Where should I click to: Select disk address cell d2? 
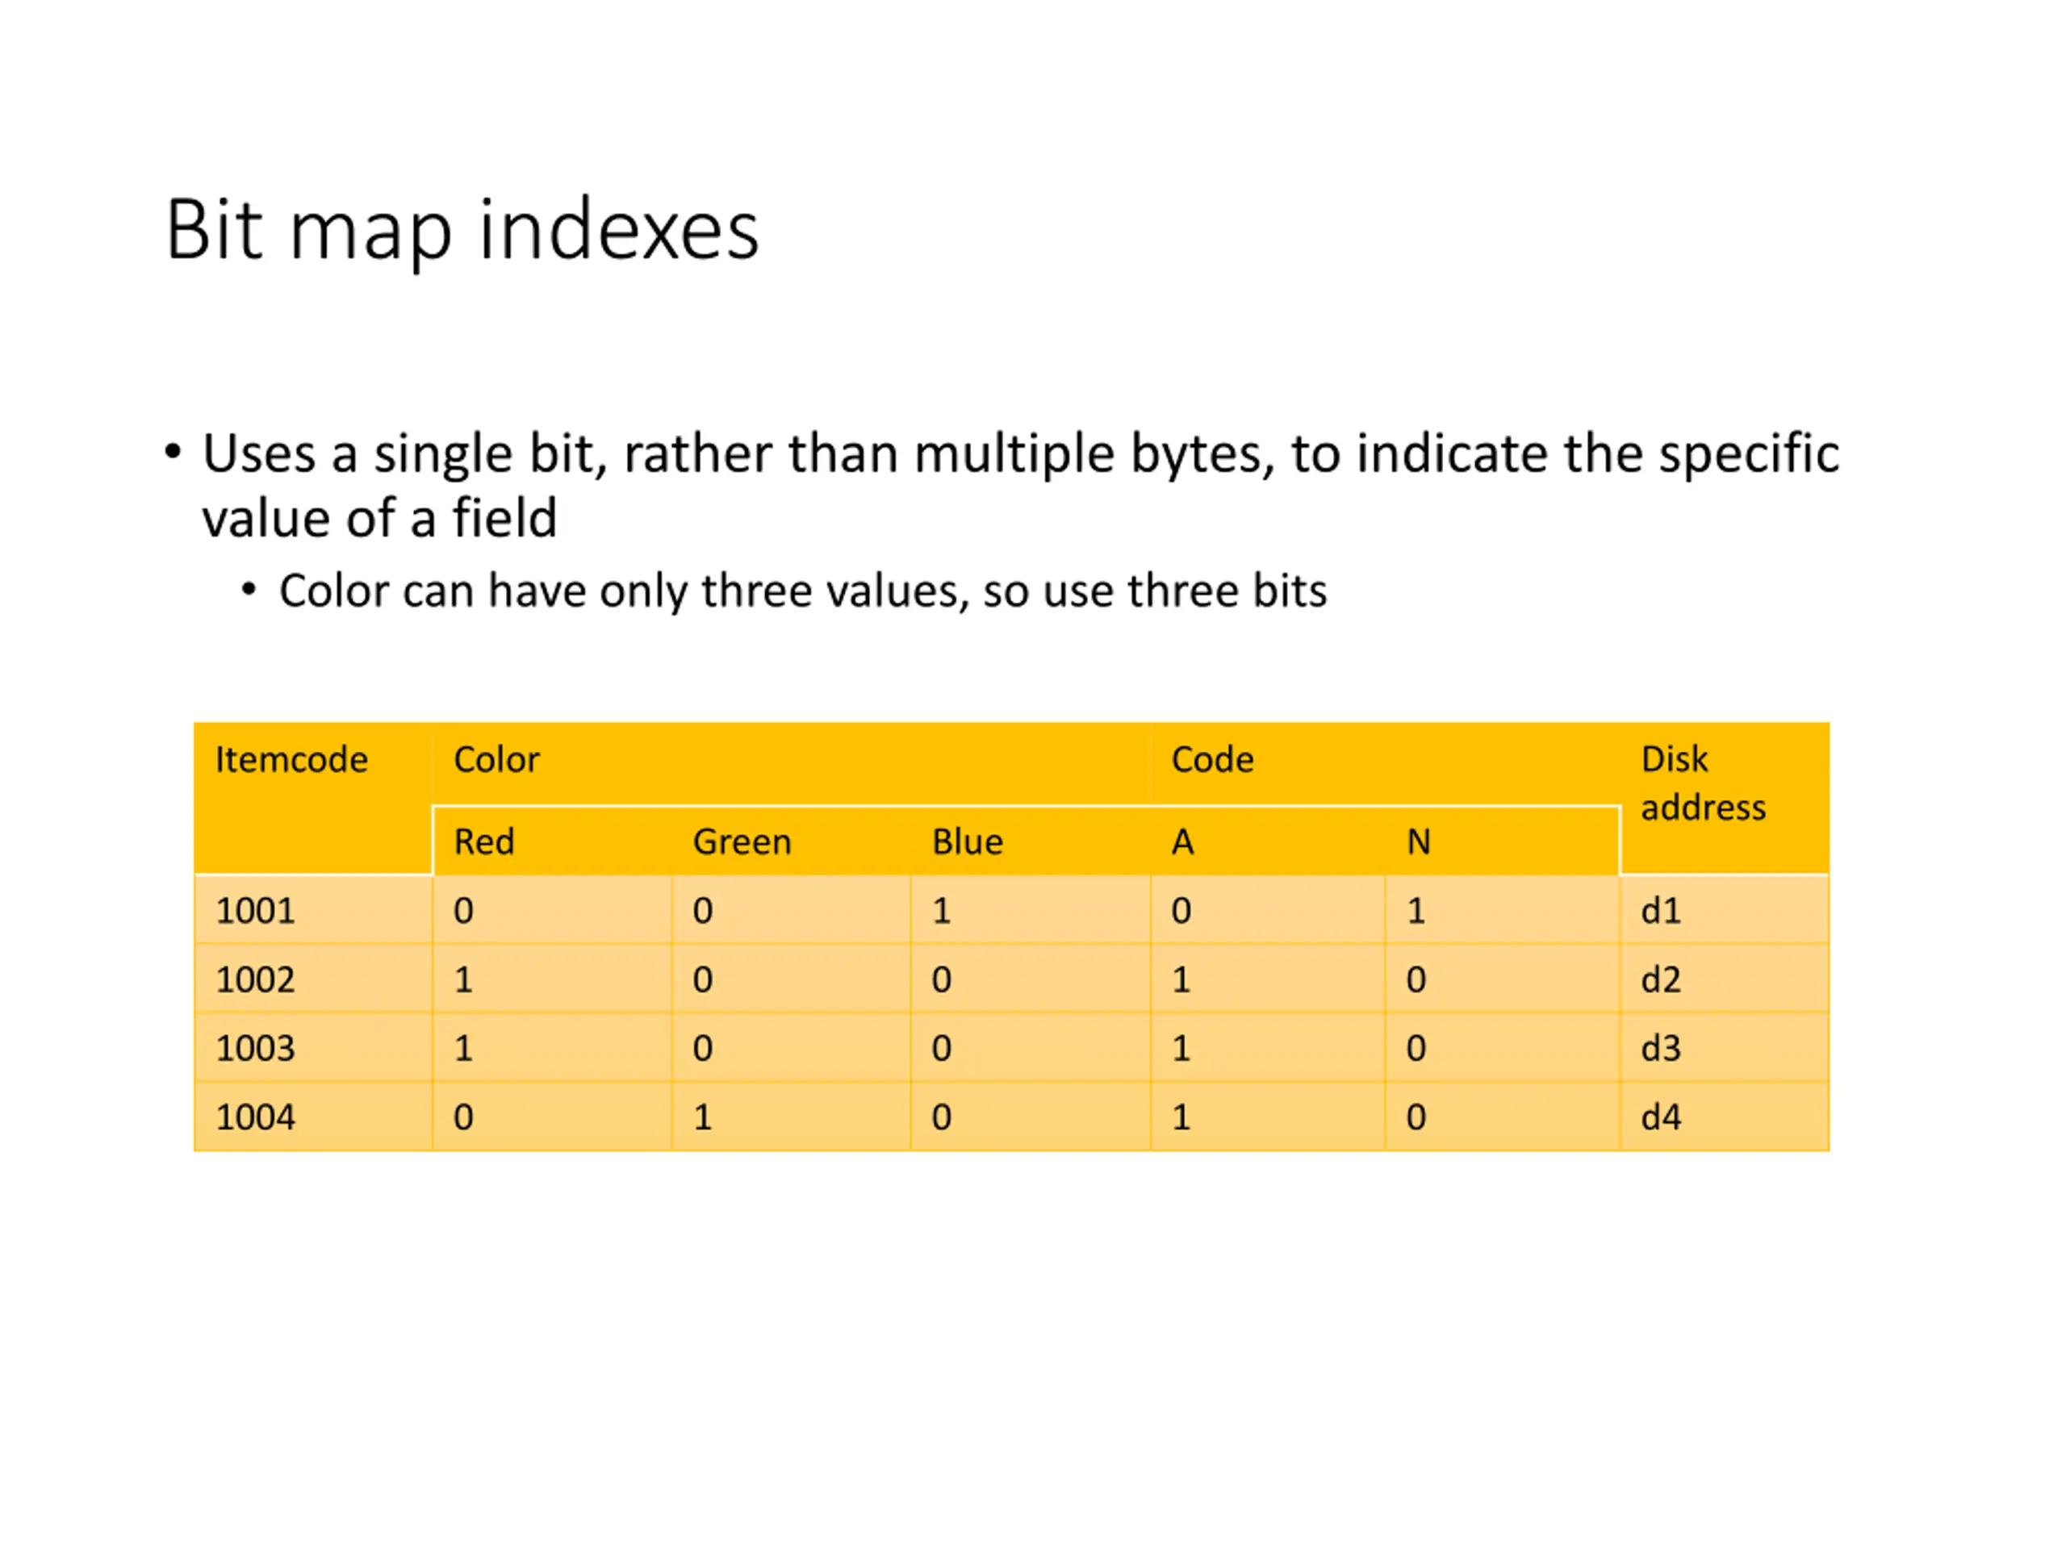point(1724,979)
